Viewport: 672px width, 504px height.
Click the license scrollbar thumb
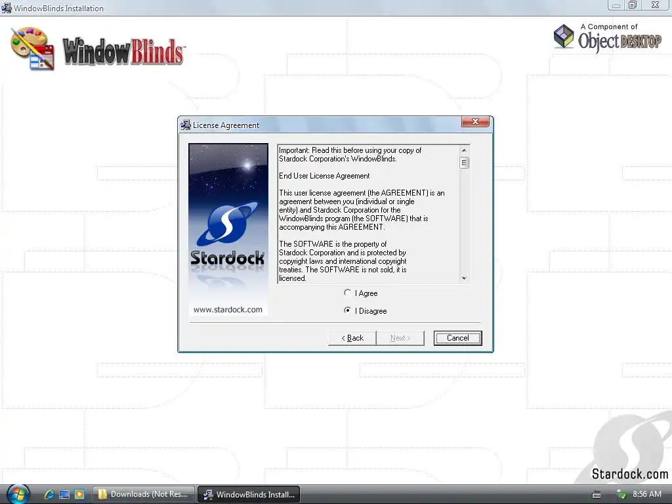tap(464, 163)
